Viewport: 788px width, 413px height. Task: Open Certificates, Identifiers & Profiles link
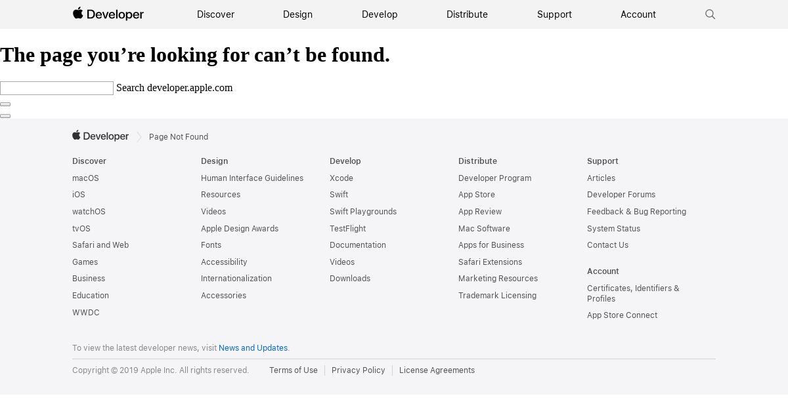tap(633, 294)
